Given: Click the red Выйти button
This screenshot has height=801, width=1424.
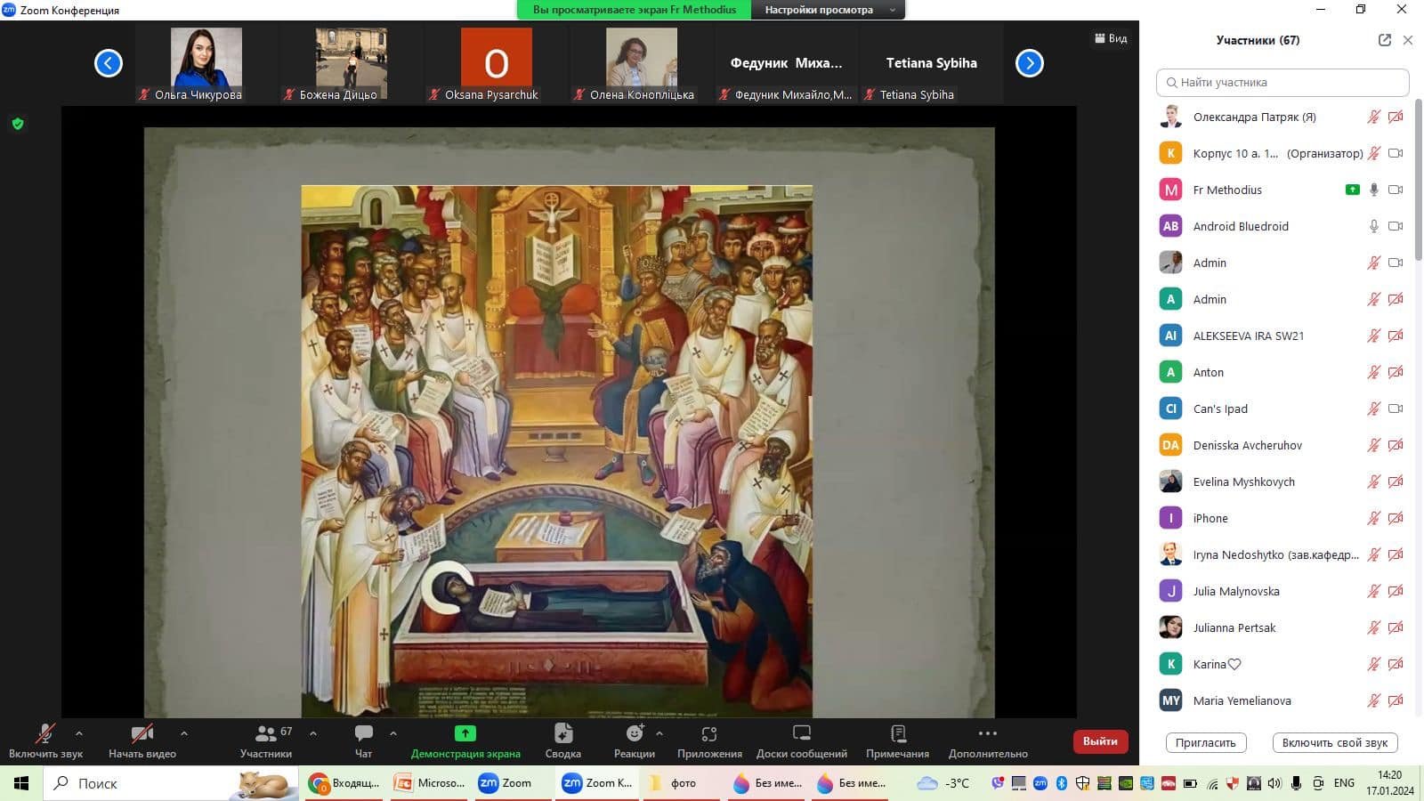Looking at the screenshot, I should [1100, 741].
